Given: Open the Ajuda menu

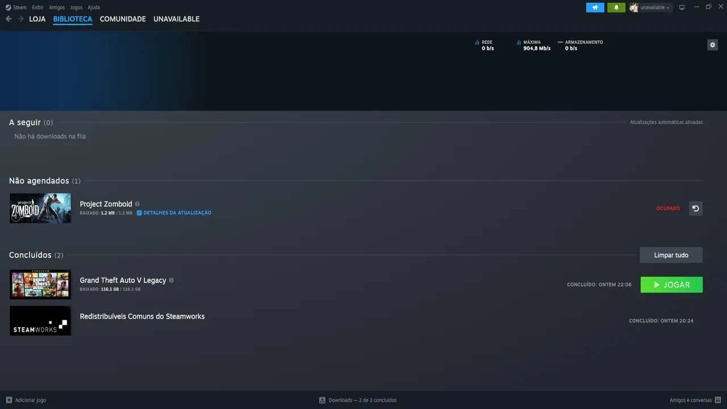Looking at the screenshot, I should (94, 7).
